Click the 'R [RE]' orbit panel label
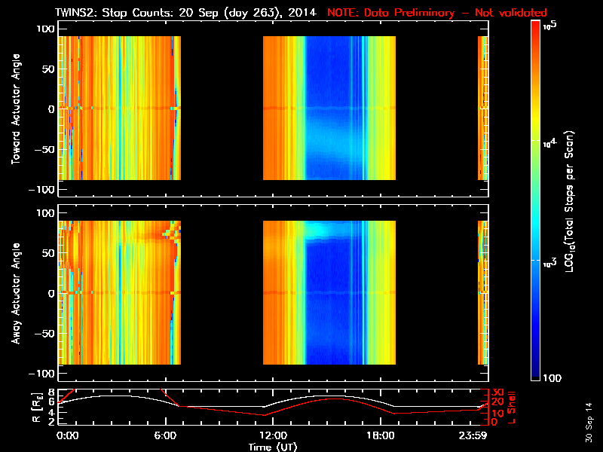The height and width of the screenshot is (452, 603). point(37,408)
